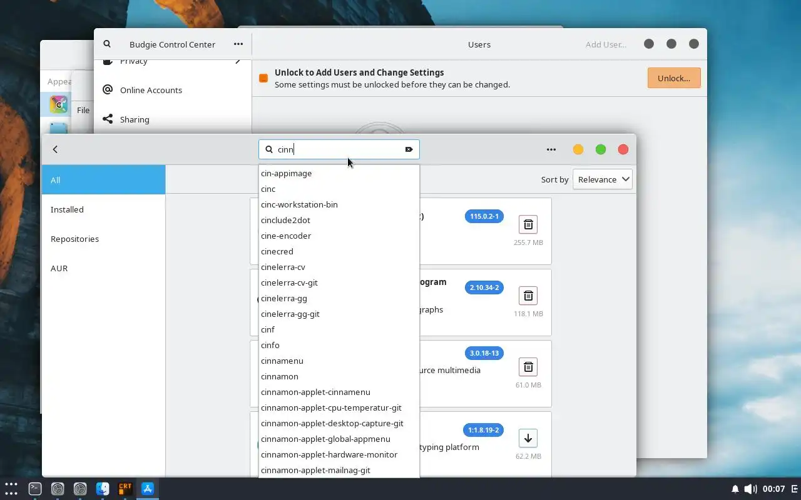801x500 pixels.
Task: Open the terminal from the taskbar
Action: coord(35,489)
